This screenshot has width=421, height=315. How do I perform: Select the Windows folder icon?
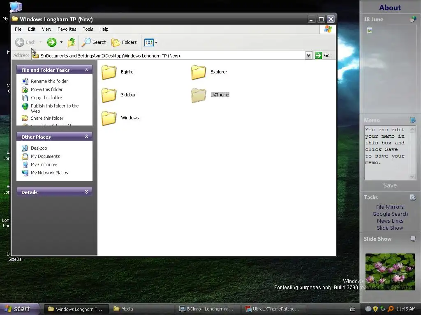pyautogui.click(x=109, y=118)
